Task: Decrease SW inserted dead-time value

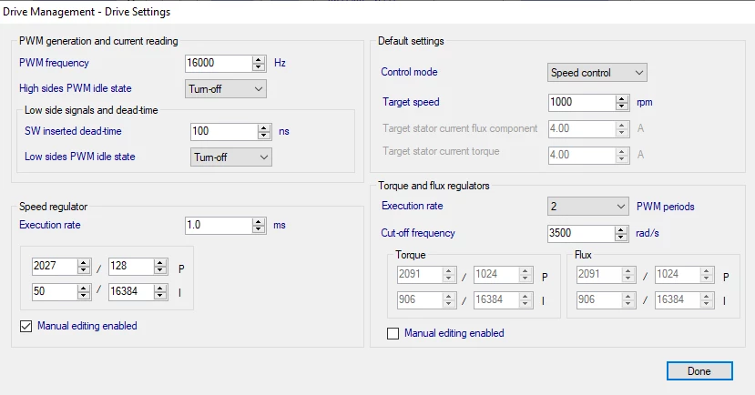Action: (264, 136)
